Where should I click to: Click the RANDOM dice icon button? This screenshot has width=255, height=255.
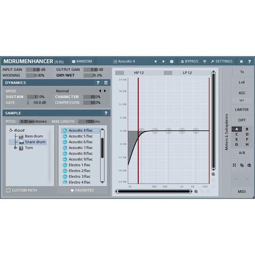coord(73,61)
